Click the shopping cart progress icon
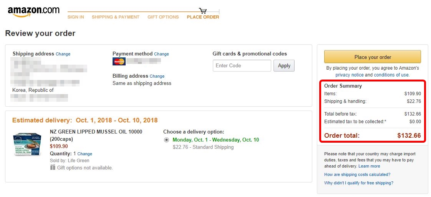Screen dimensions: 431x197 click(x=203, y=11)
